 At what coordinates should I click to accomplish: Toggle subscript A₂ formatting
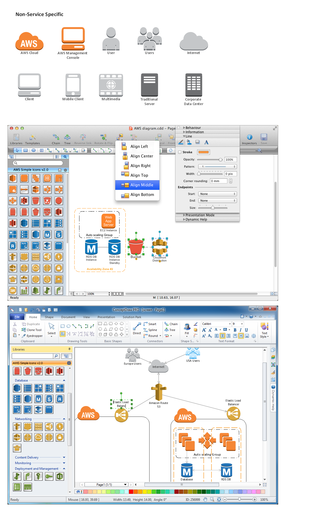[x=210, y=336]
